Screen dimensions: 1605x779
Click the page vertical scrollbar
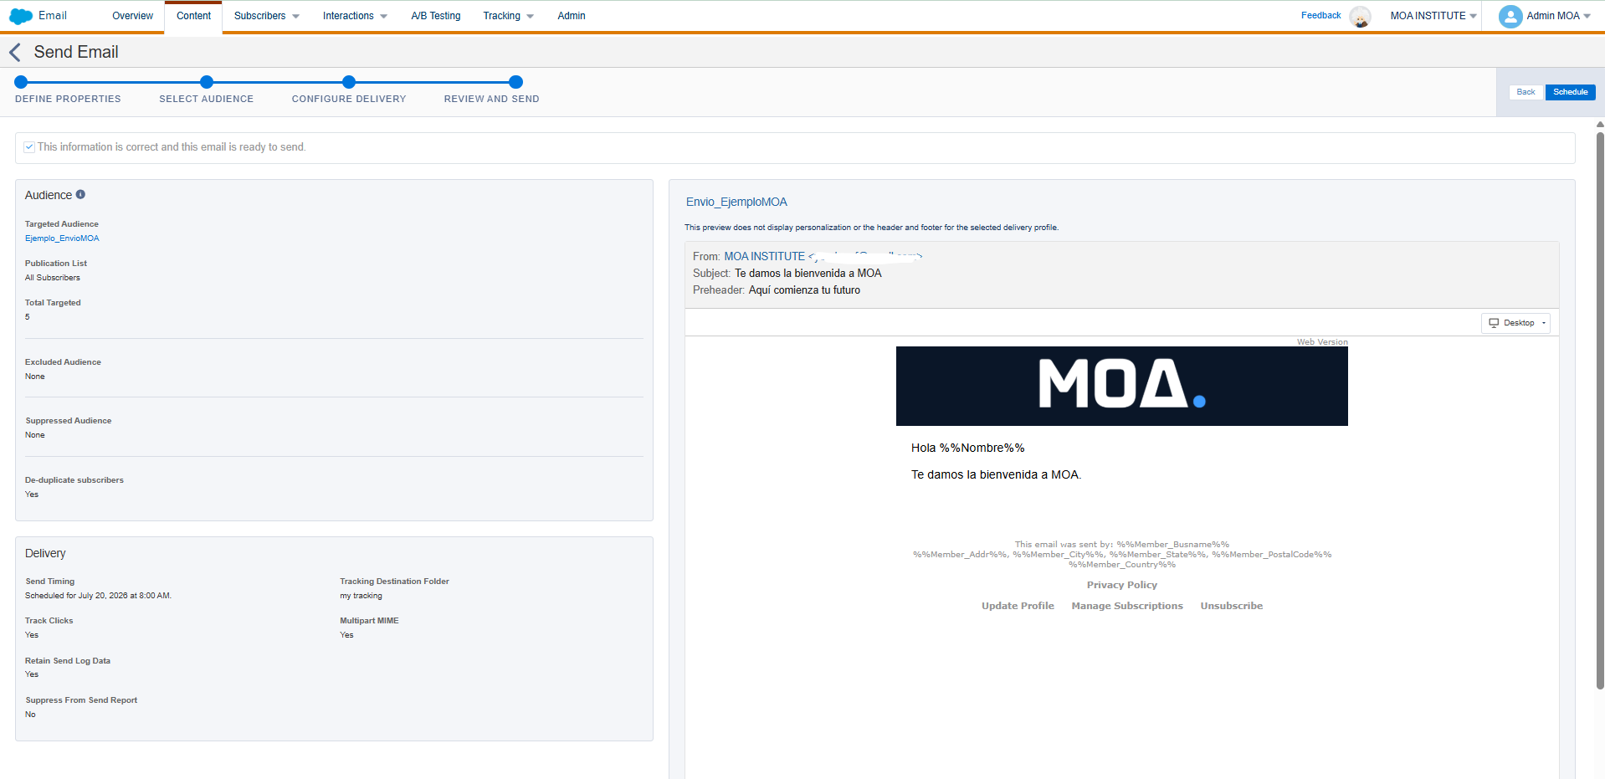[x=1600, y=410]
